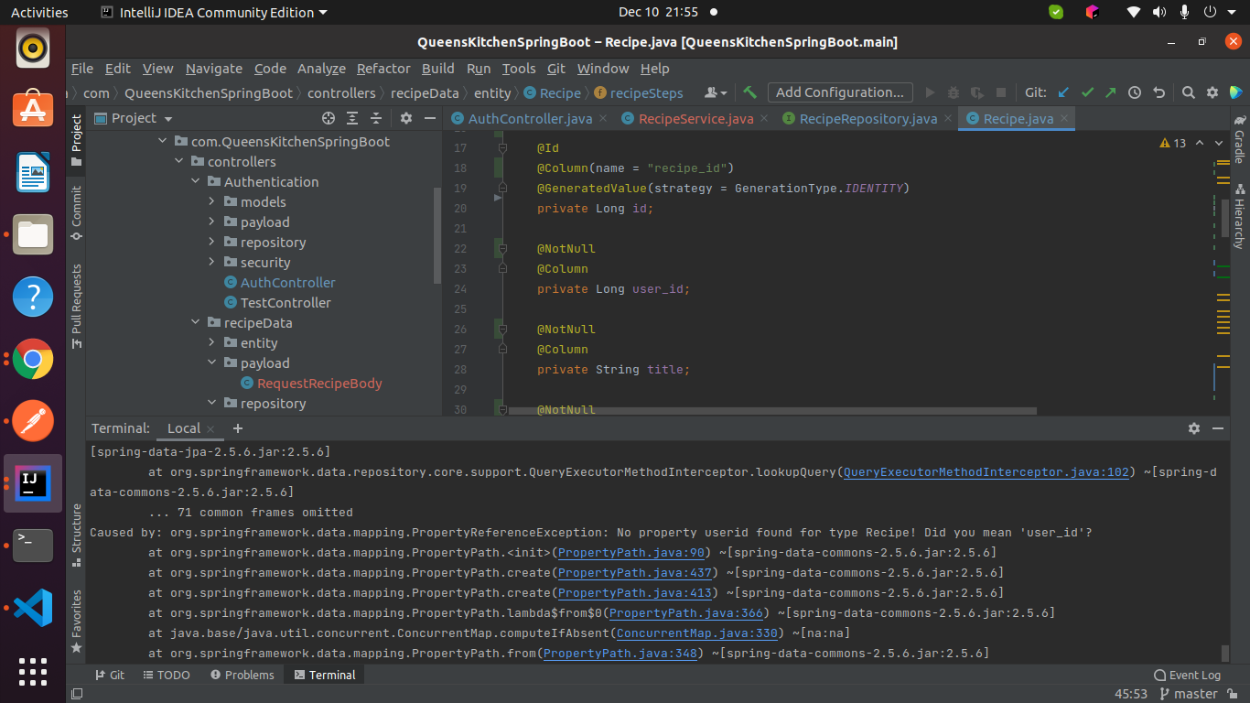This screenshot has width=1250, height=703.
Task: Toggle quick tool window button in status bar
Action: pos(77,694)
